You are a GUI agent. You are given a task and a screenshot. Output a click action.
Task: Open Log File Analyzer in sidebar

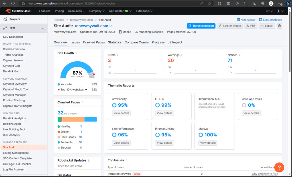coord(14,170)
